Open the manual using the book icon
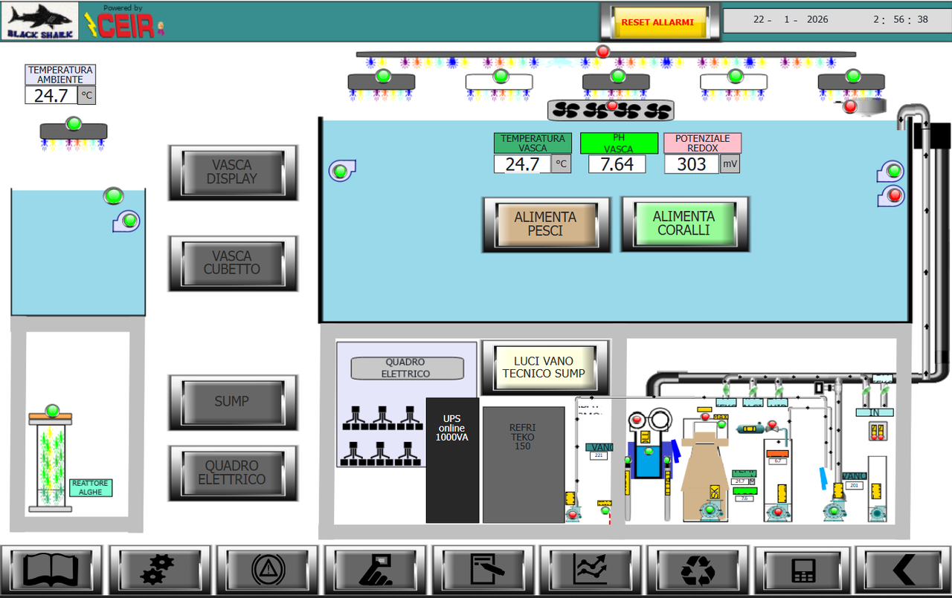 [x=51, y=569]
